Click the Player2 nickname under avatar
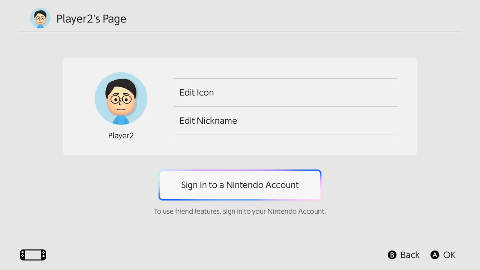The height and width of the screenshot is (270, 480). [x=121, y=136]
